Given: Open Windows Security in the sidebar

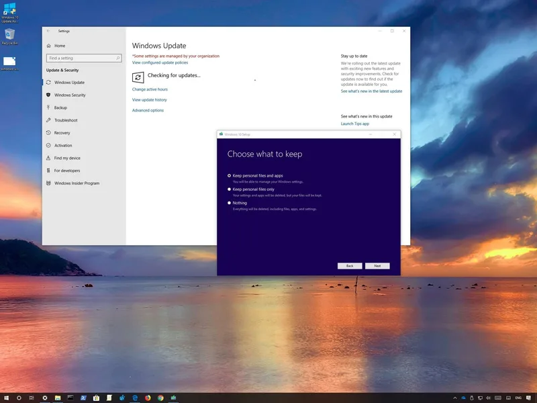Looking at the screenshot, I should point(70,95).
